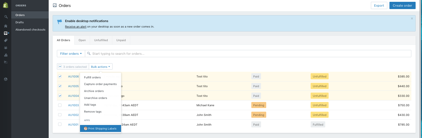The width and height of the screenshot is (422, 138).
Task: Open Orders via checkbox sidebar icon
Action: coord(5,33)
